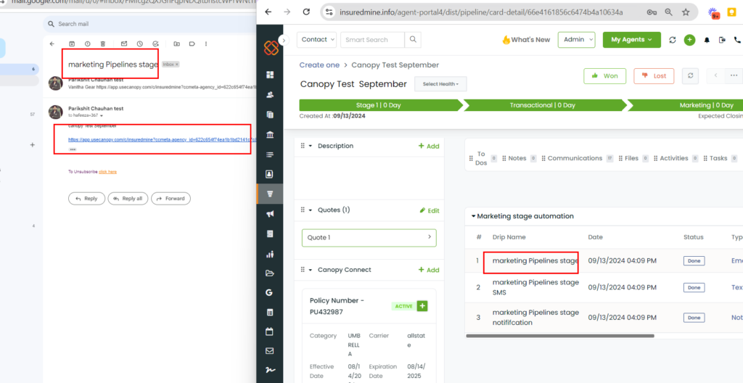Delete the email with trash icon
The width and height of the screenshot is (743, 383).
[x=102, y=44]
